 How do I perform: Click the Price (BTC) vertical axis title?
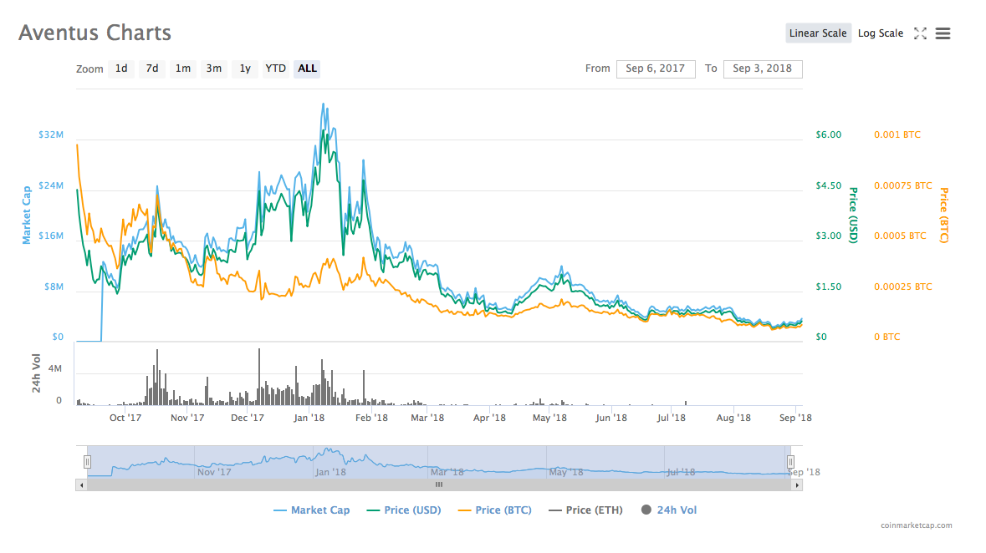pyautogui.click(x=944, y=215)
